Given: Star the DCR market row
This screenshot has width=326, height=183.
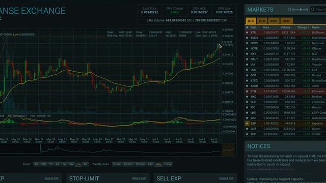Looking at the screenshot, I should tap(247, 75).
